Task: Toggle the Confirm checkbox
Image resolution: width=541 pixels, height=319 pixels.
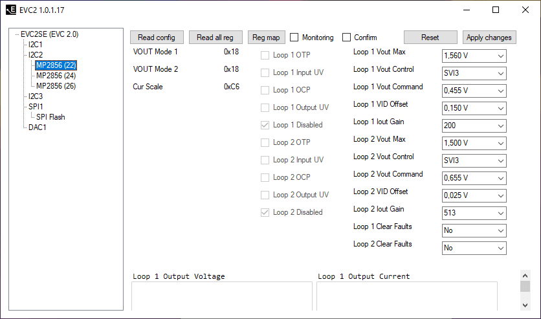Action: (346, 38)
